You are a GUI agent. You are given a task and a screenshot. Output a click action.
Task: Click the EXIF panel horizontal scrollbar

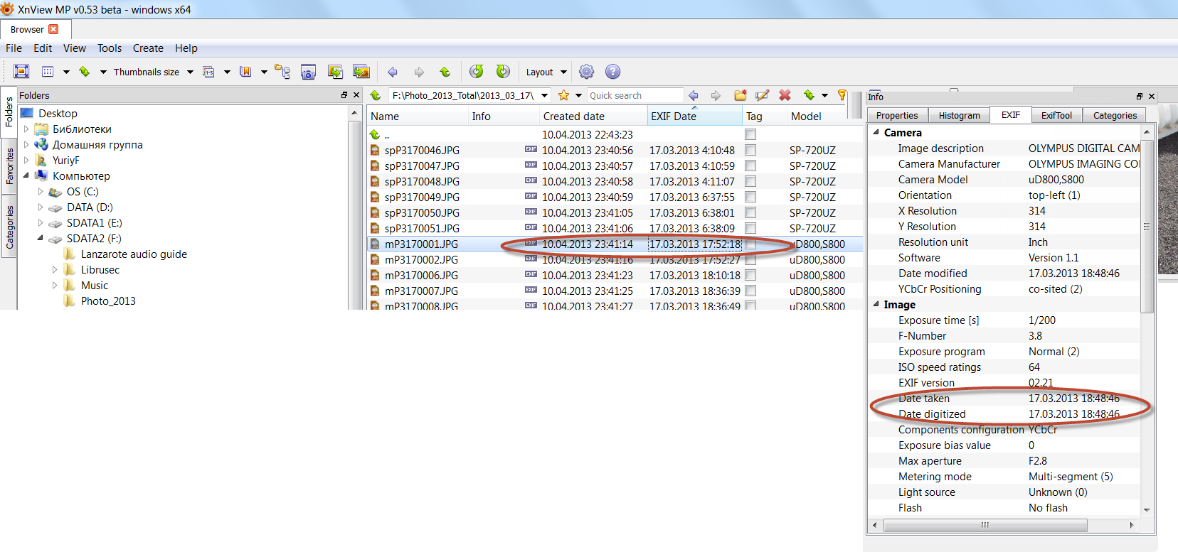[985, 526]
